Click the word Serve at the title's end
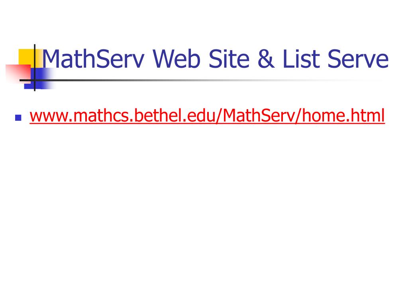This screenshot has width=408, height=306. point(358,59)
